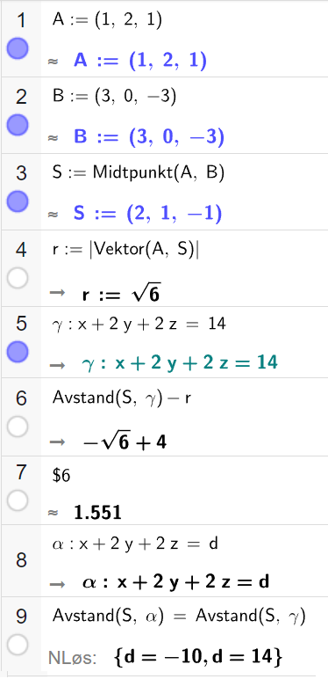The image size is (328, 679).
Task: Select row number 5 header
Action: (x=21, y=324)
